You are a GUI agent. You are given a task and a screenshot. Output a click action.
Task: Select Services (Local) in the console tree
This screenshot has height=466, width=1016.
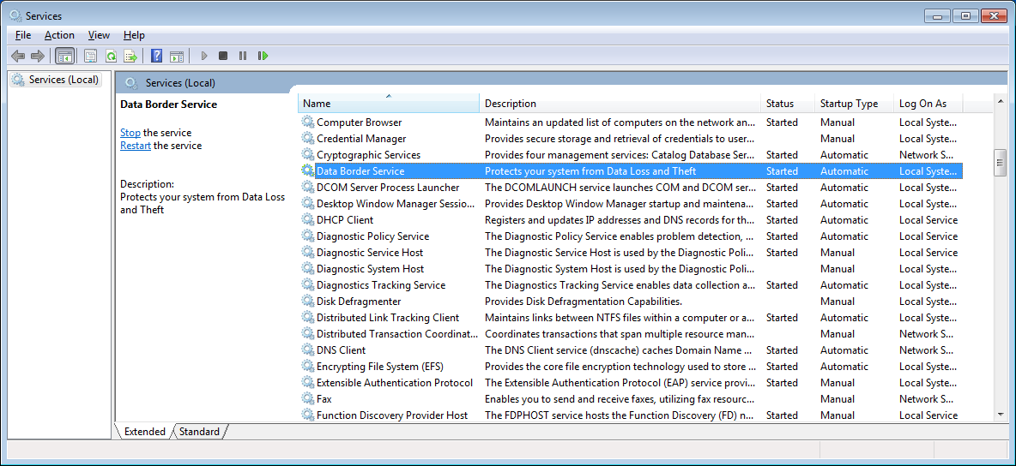click(63, 80)
